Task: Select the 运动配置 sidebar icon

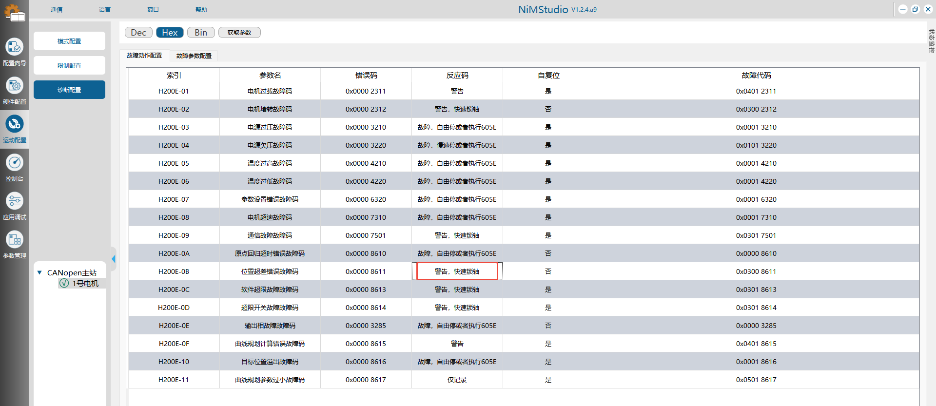Action: pos(15,129)
